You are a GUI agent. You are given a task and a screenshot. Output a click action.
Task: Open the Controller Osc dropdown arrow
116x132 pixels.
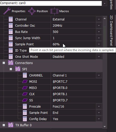tap(99, 25)
